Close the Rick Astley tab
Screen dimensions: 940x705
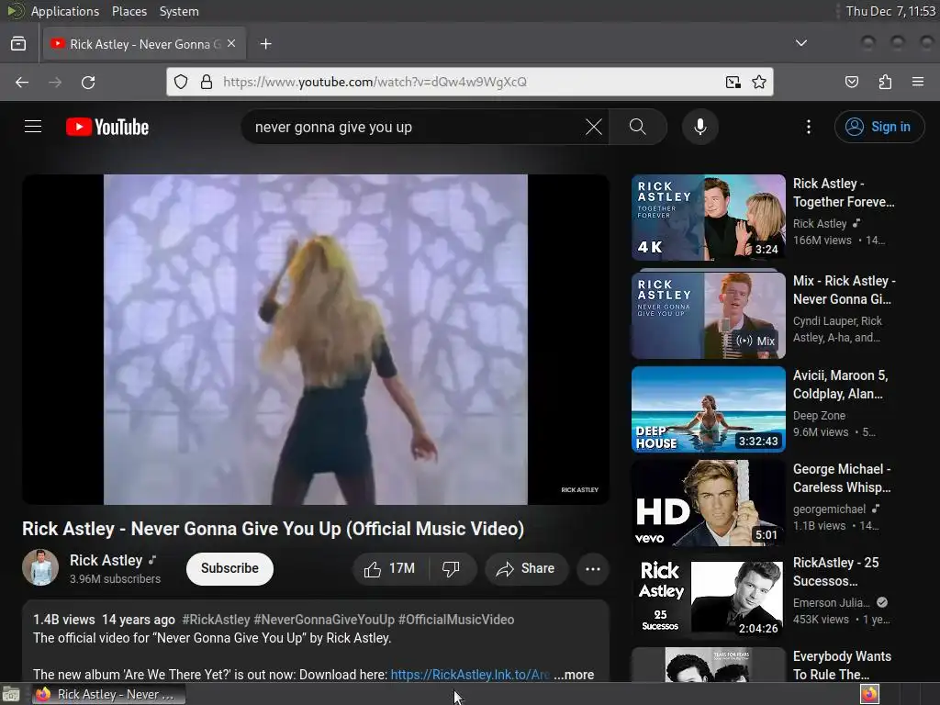point(231,44)
